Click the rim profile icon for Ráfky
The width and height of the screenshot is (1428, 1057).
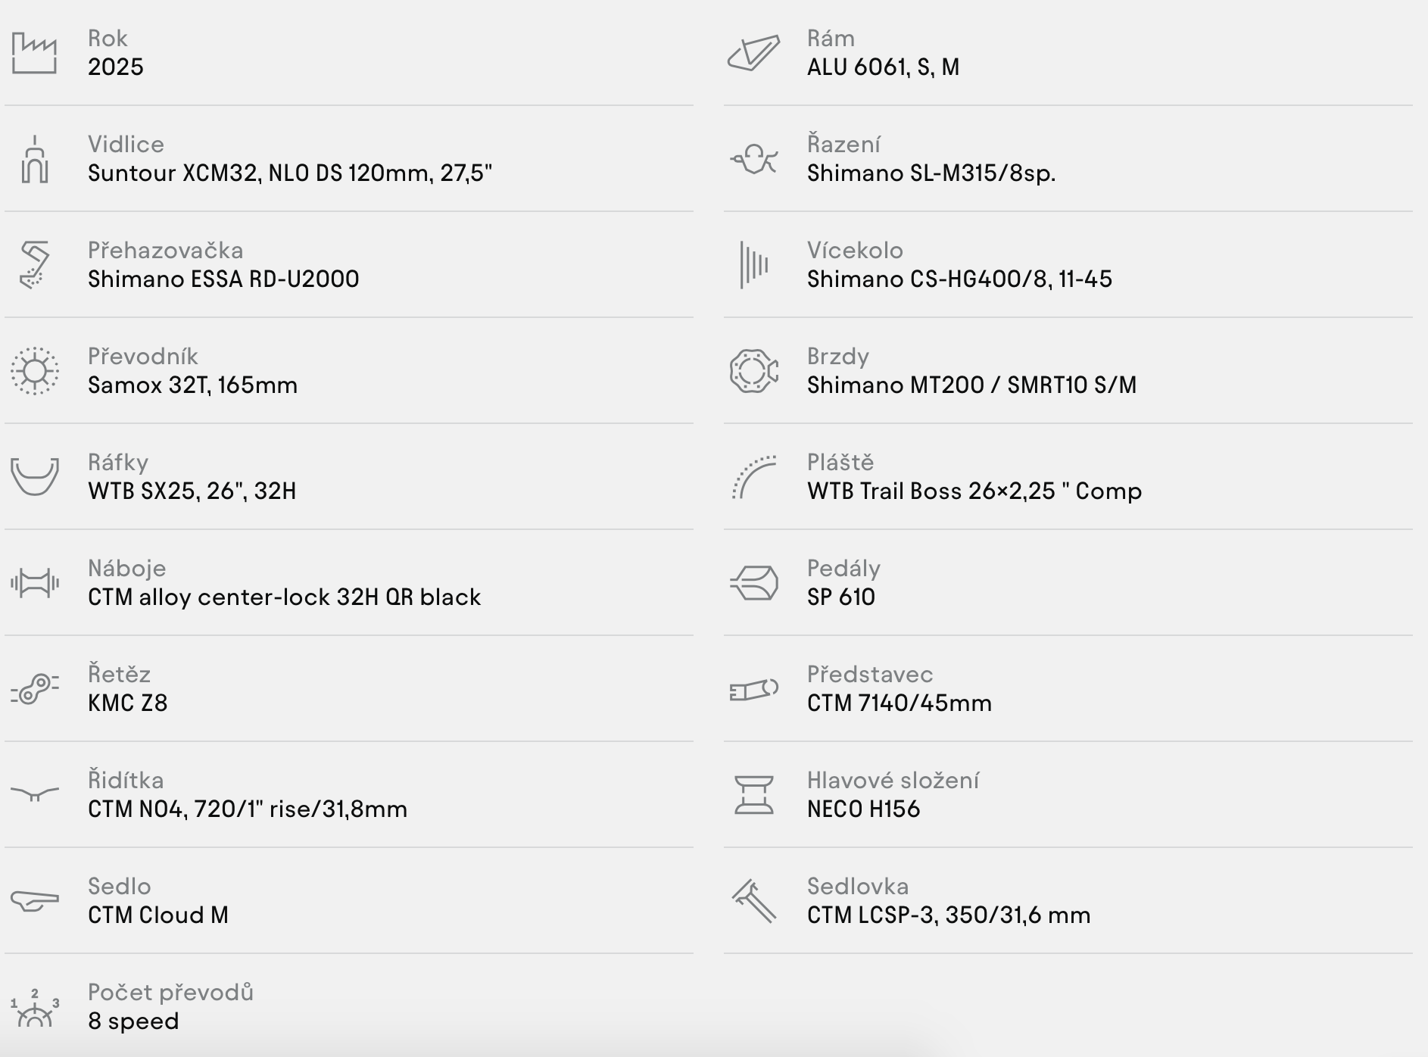(x=34, y=477)
